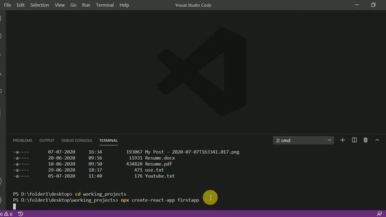386x217 pixels.
Task: Open the View menu
Action: coord(60,5)
